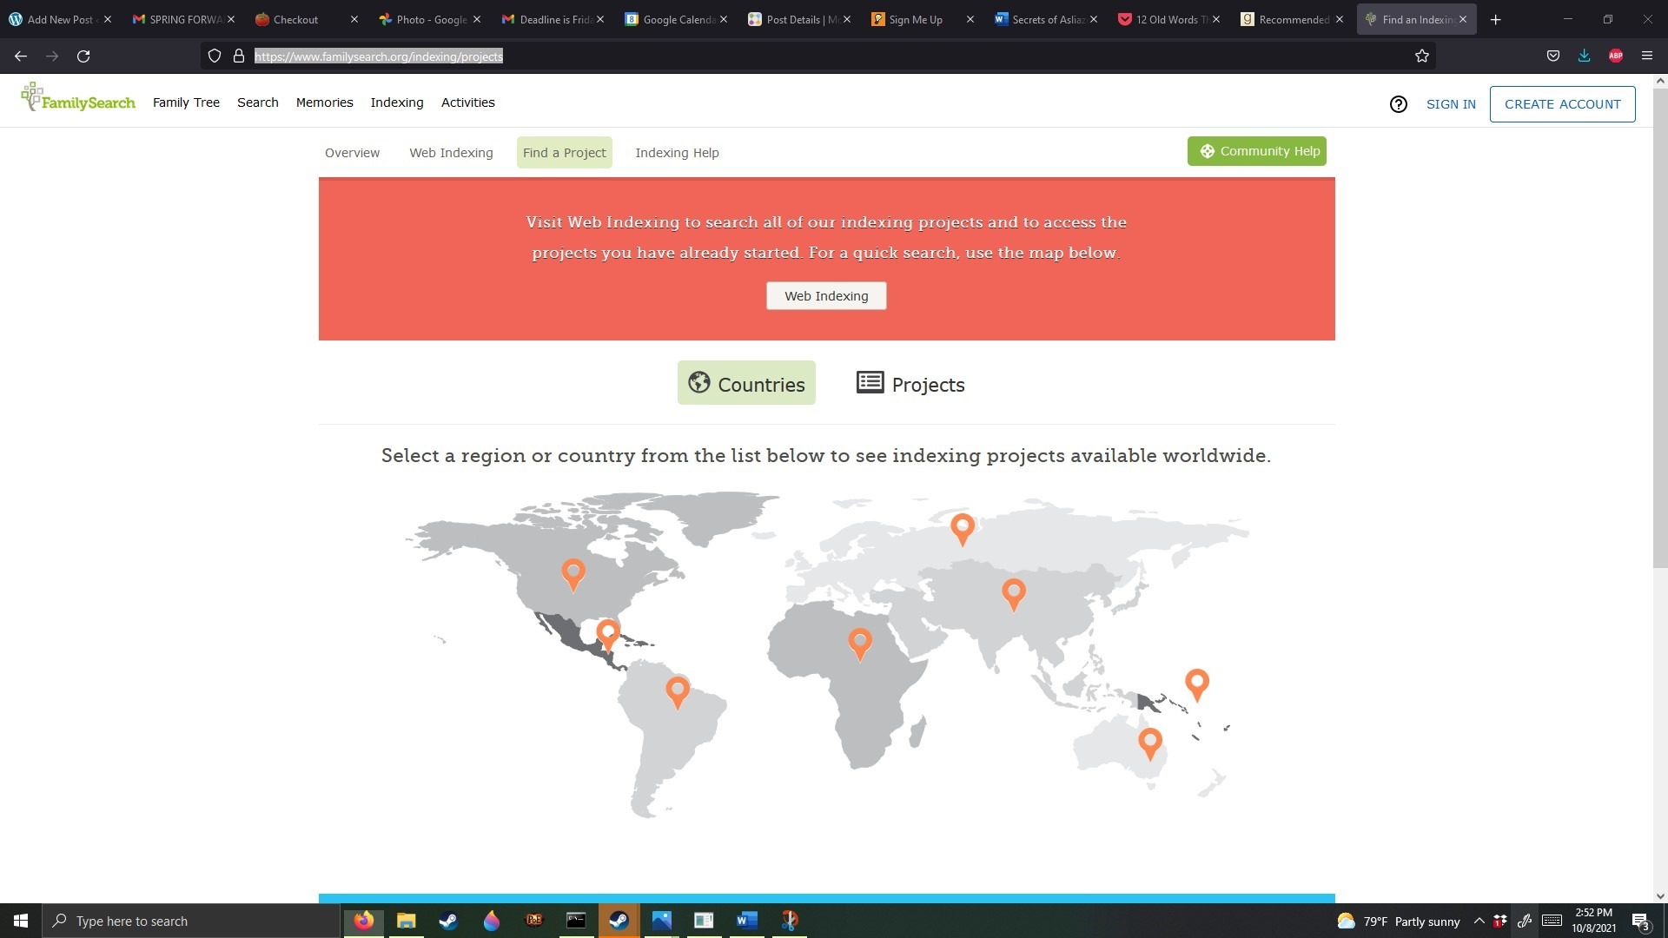This screenshot has height=938, width=1668.
Task: Show hidden system tray icons
Action: 1479,921
